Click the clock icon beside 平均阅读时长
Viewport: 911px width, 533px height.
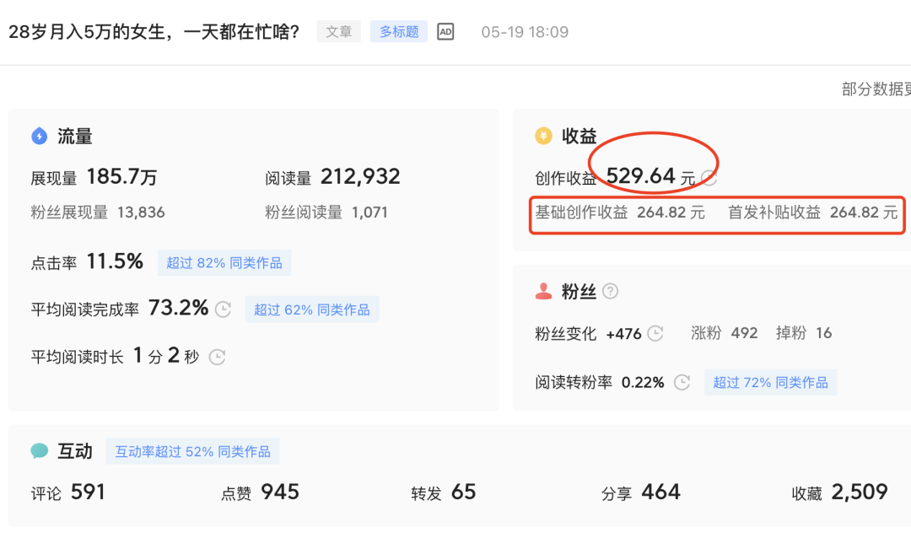(217, 357)
